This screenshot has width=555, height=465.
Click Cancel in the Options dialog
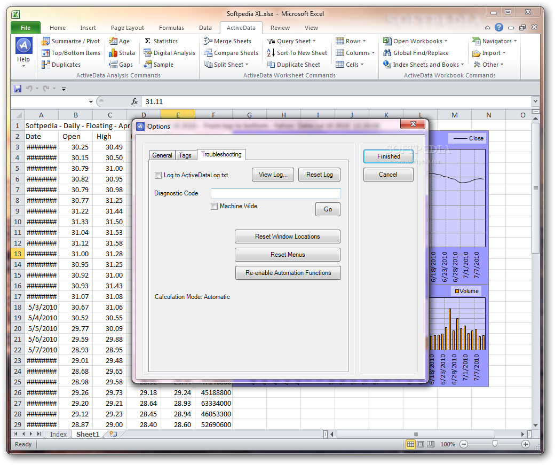[x=388, y=175]
